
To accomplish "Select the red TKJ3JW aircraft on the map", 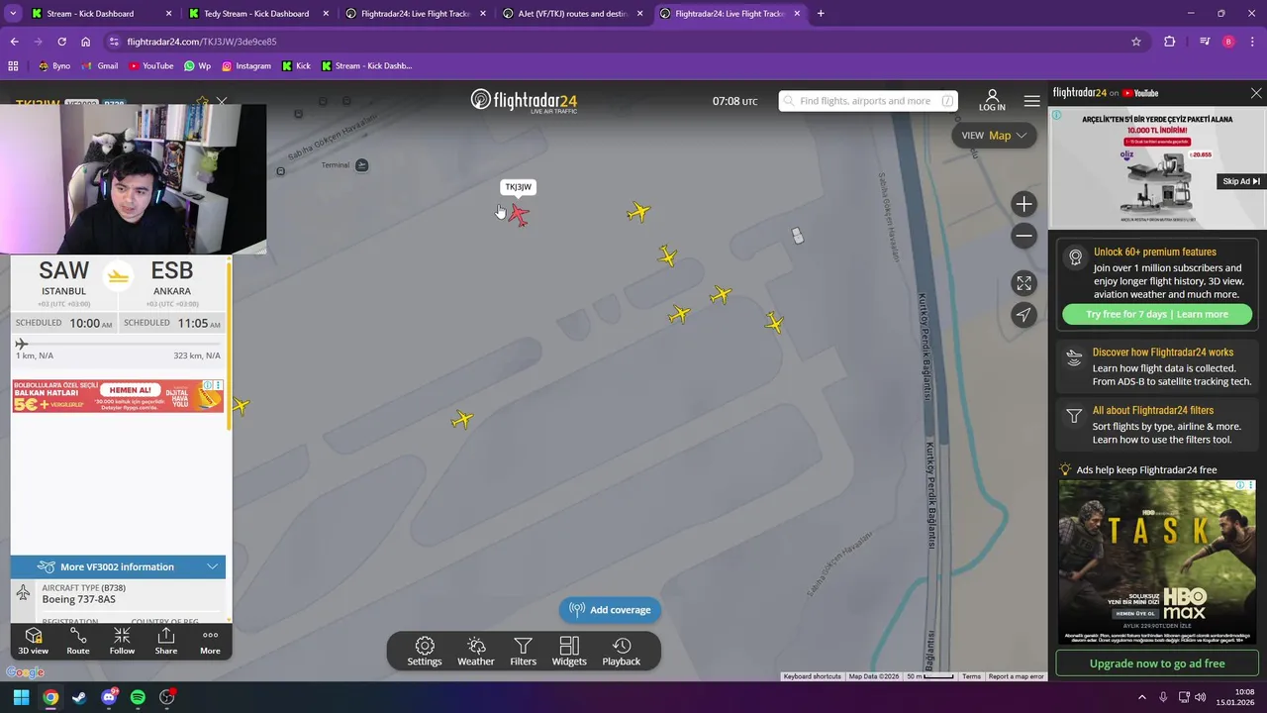I will click(519, 214).
